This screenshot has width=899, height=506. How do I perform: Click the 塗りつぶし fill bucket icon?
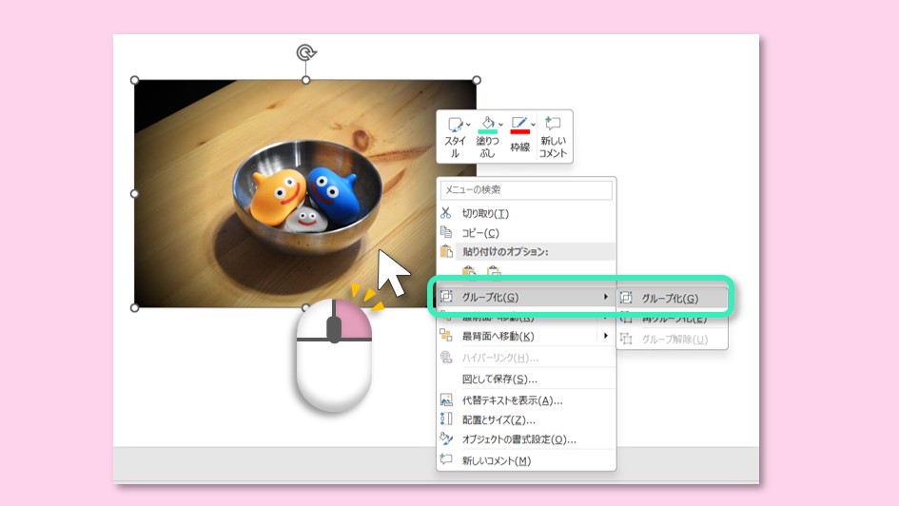tap(487, 123)
